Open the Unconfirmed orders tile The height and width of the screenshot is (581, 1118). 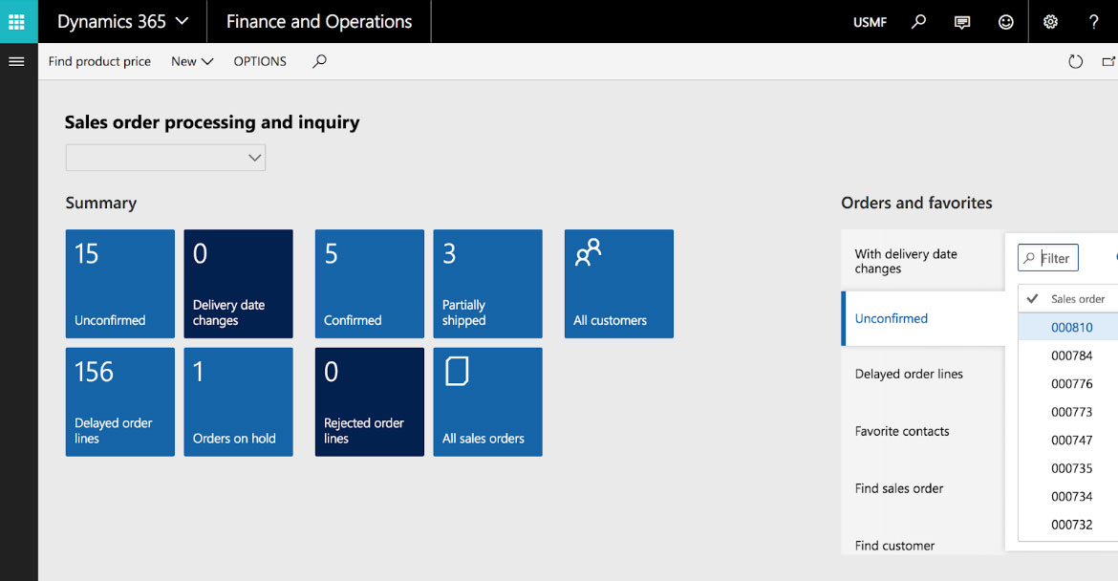click(x=120, y=284)
